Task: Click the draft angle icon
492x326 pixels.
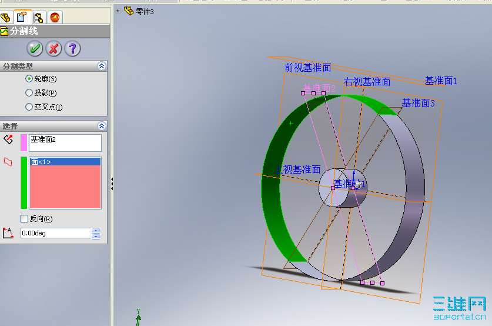Action: click(8, 233)
